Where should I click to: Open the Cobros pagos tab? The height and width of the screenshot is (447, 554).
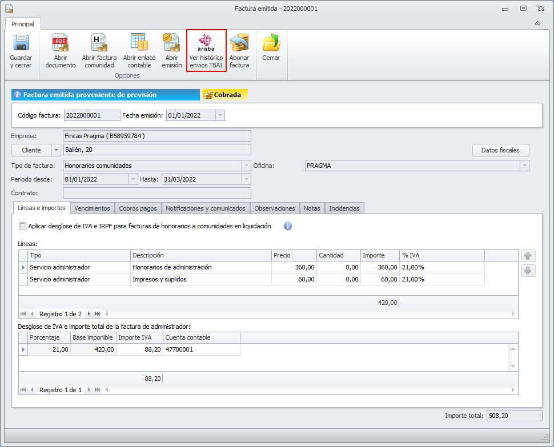click(x=138, y=208)
